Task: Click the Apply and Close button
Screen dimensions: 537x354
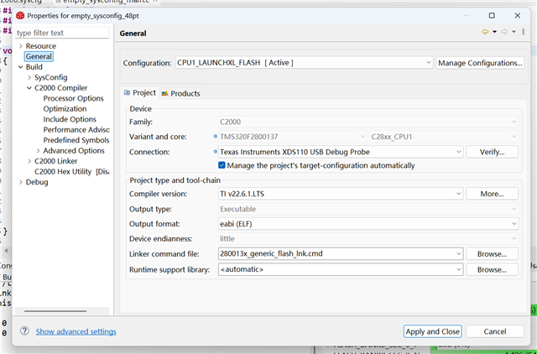Action: click(432, 331)
